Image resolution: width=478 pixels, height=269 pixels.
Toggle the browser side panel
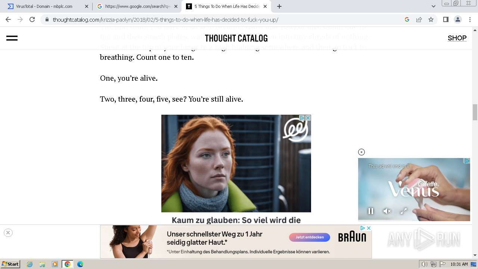446,19
